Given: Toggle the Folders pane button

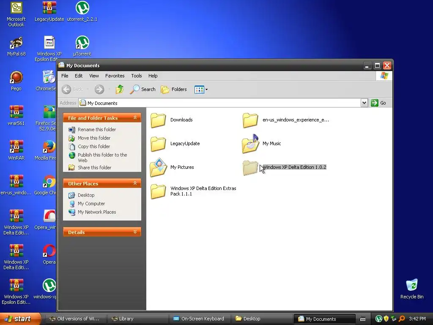Looking at the screenshot, I should pos(174,89).
